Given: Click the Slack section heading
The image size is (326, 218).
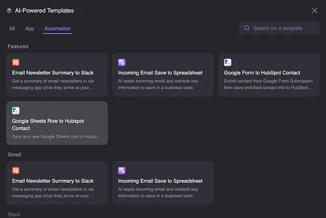Looking at the screenshot, I should point(14,214).
